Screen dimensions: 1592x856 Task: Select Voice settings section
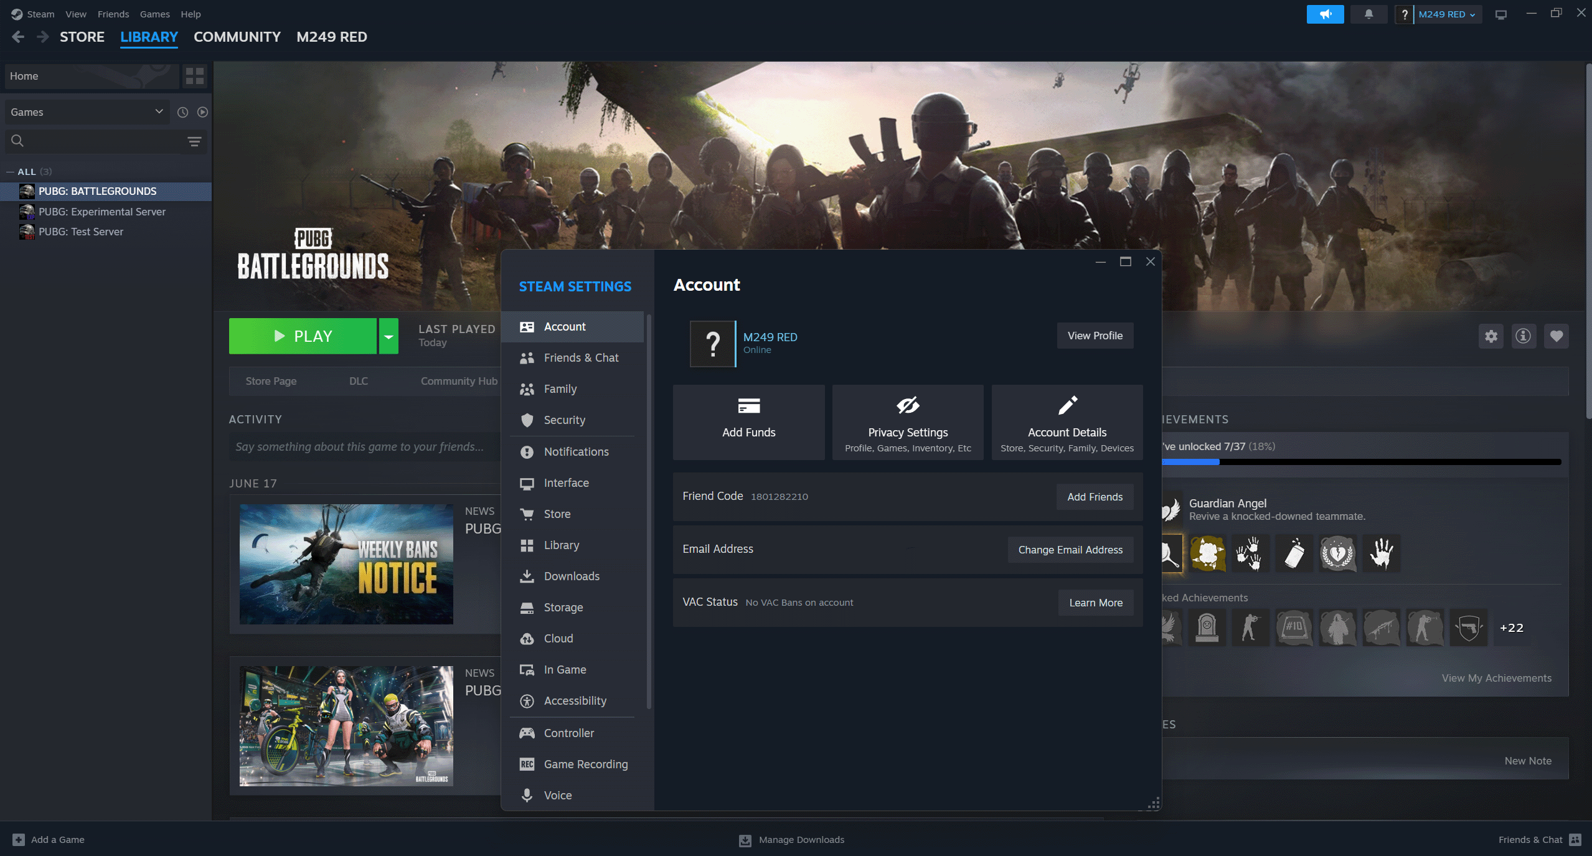[x=572, y=796]
